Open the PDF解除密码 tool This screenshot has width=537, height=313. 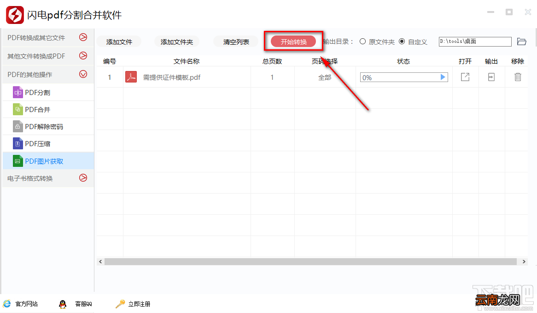click(48, 127)
